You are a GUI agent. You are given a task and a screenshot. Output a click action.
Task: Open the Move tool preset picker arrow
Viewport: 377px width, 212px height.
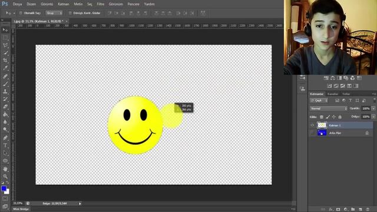[14, 13]
